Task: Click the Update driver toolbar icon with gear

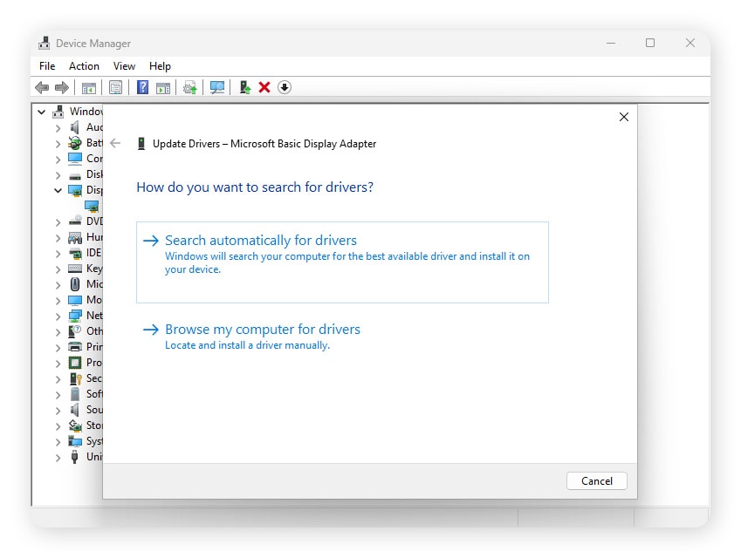Action: (190, 87)
